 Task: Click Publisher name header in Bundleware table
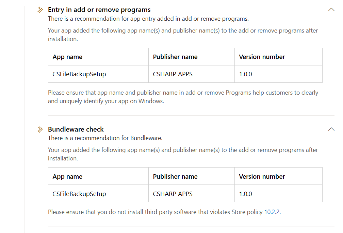(x=175, y=176)
